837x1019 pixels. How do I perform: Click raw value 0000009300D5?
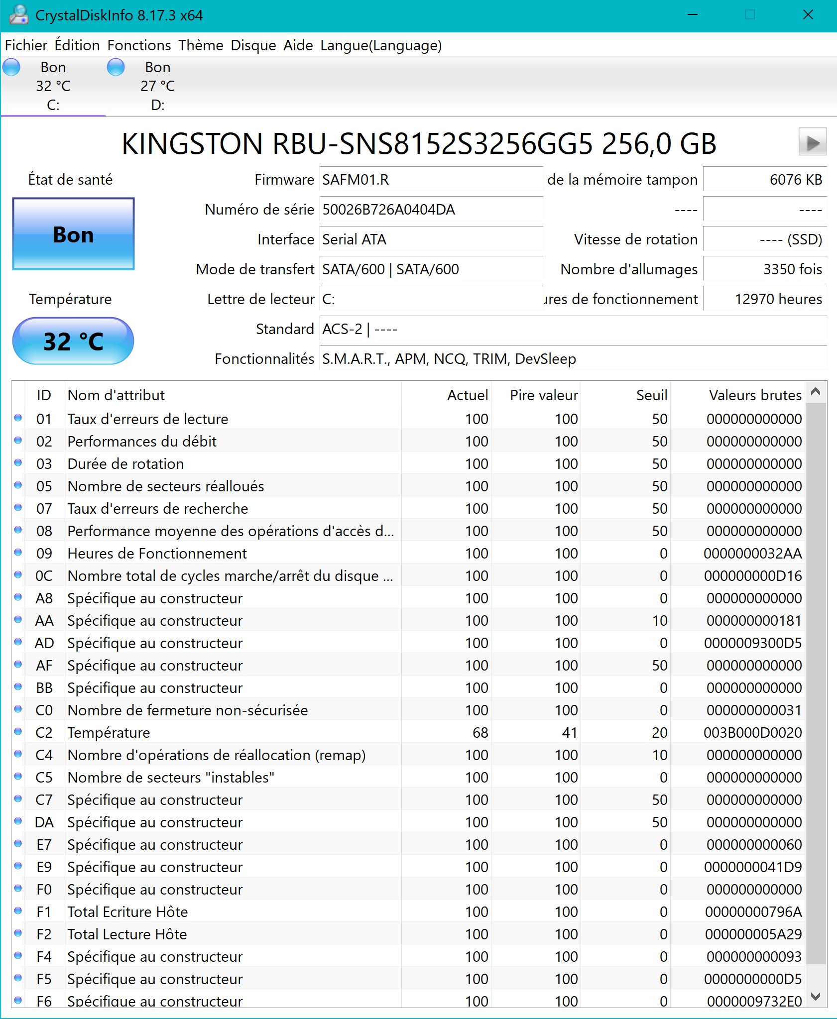[x=753, y=643]
